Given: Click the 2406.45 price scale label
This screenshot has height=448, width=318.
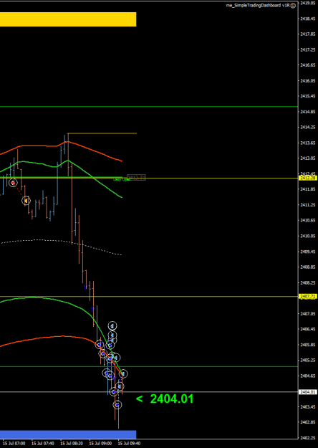Looking at the screenshot, I should (307, 329).
